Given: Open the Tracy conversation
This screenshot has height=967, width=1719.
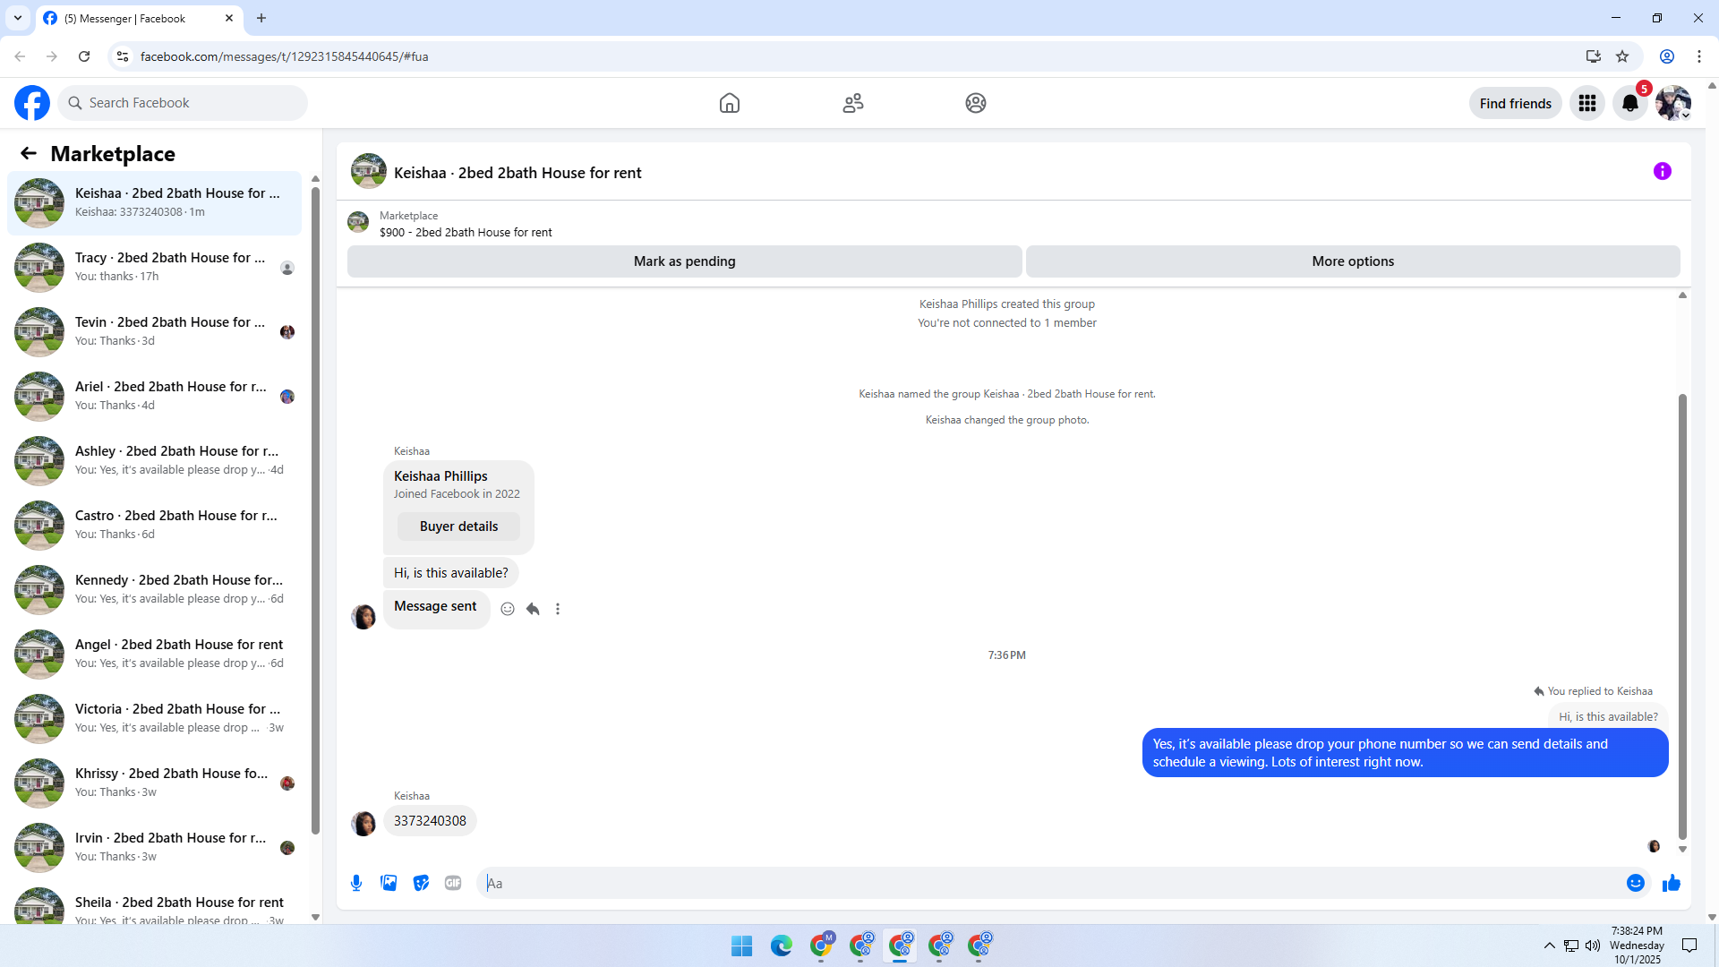Looking at the screenshot, I should click(155, 268).
